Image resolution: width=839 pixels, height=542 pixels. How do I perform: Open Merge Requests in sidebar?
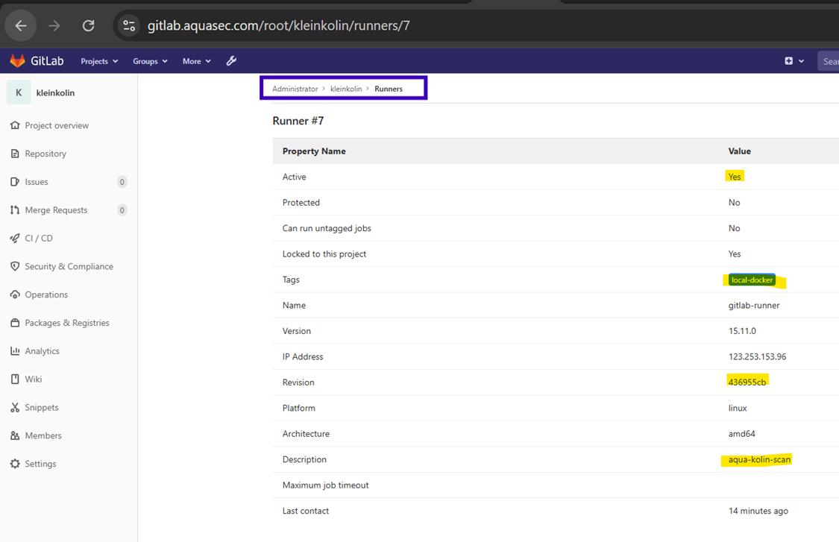point(56,209)
